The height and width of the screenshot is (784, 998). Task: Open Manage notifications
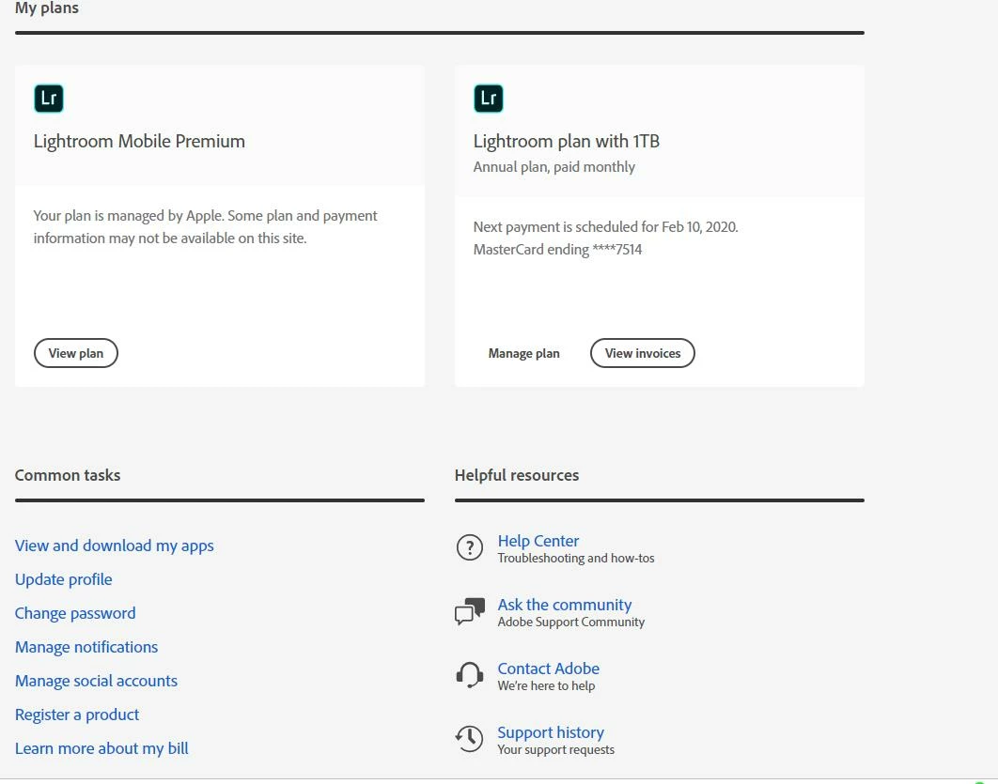pos(86,647)
